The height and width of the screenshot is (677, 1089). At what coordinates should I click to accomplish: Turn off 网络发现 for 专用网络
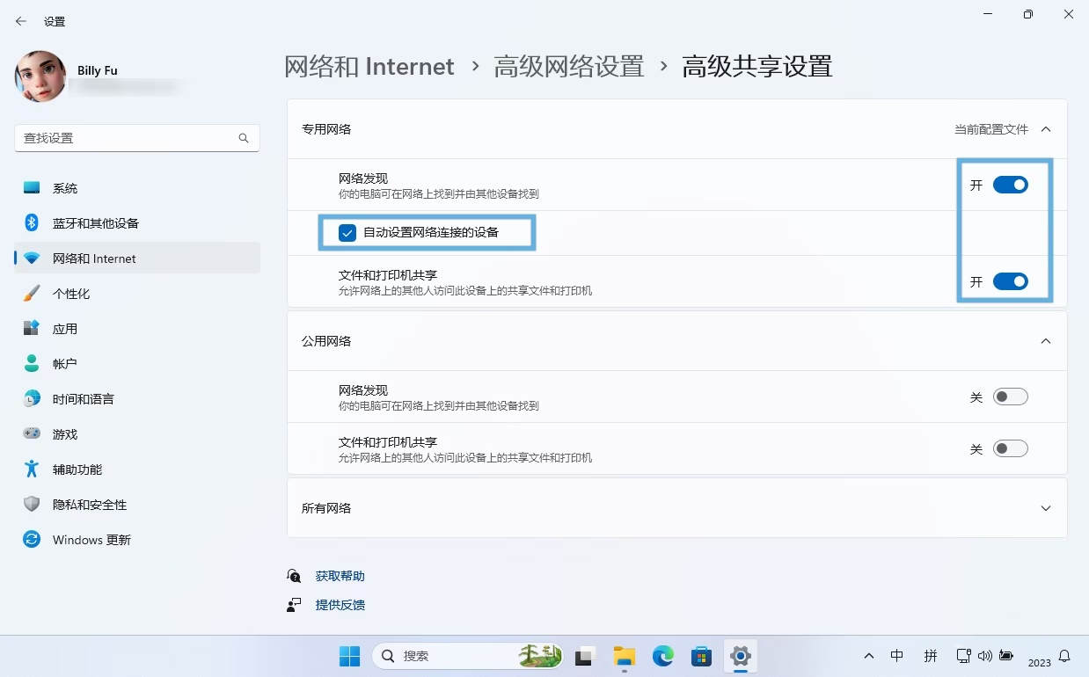(x=1010, y=185)
